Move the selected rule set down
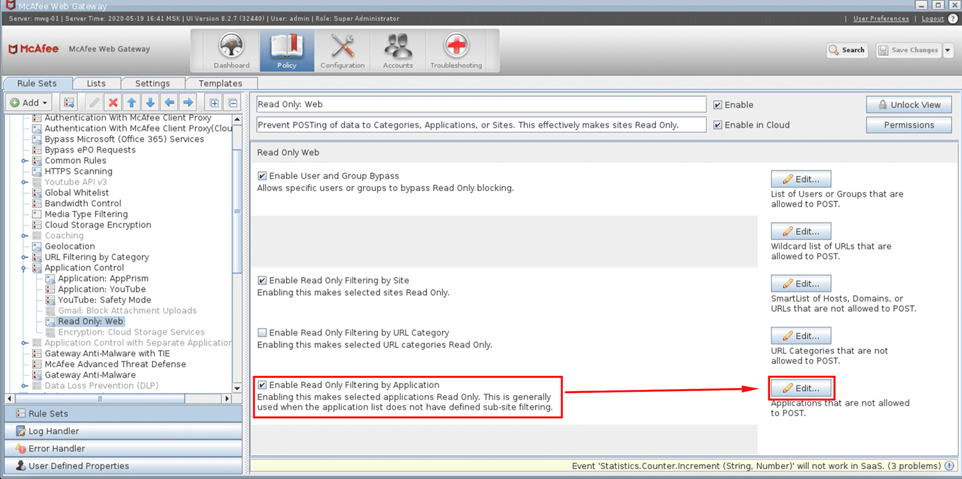Screen dimensions: 962x479 (151, 103)
